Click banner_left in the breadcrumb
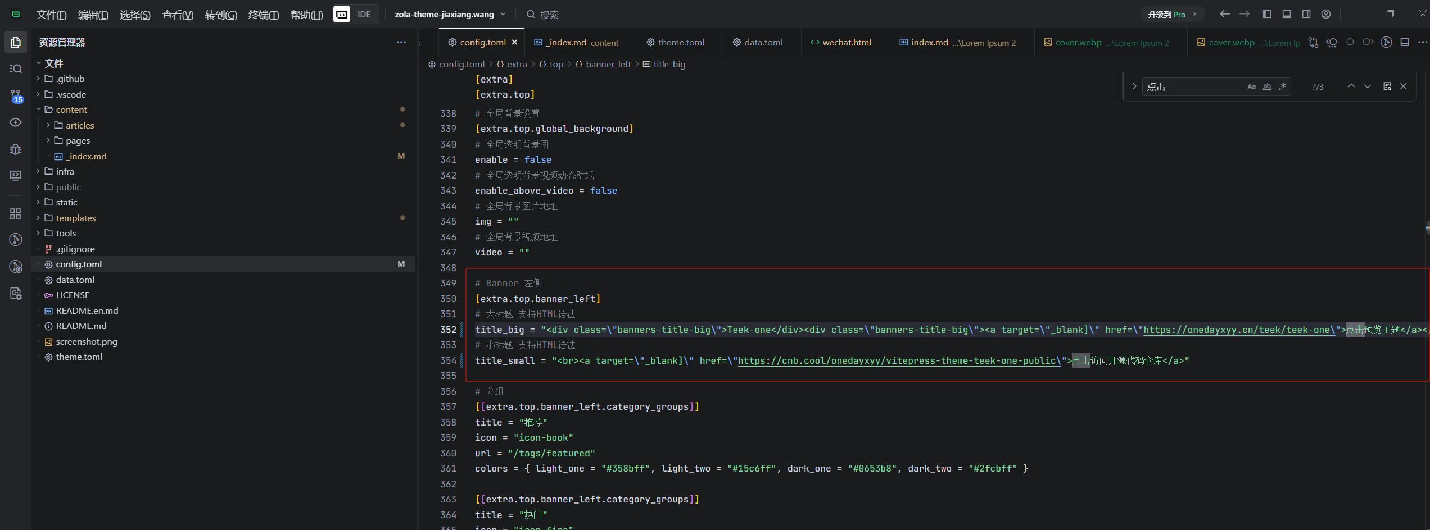The width and height of the screenshot is (1430, 530). point(608,65)
